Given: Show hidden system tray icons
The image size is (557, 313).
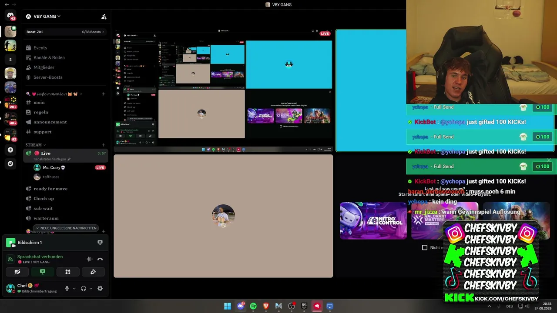Looking at the screenshot, I should [489, 306].
